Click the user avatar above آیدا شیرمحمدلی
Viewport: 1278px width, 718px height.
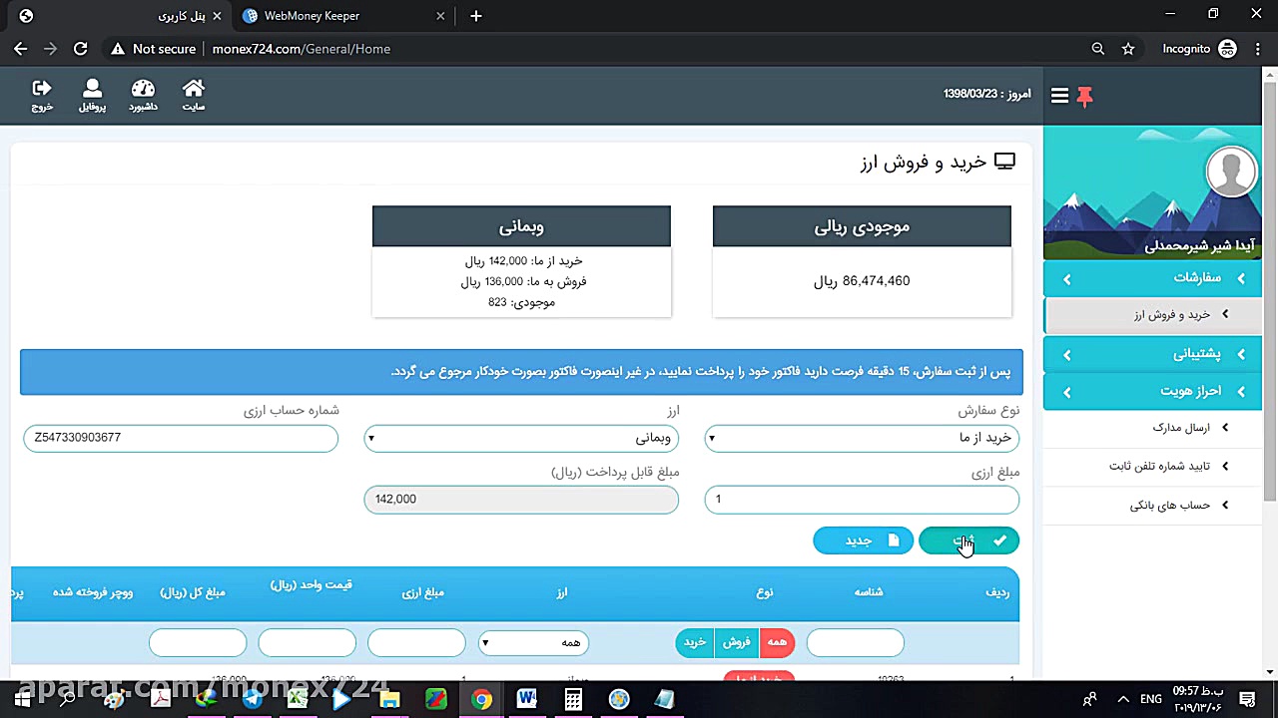(1231, 171)
